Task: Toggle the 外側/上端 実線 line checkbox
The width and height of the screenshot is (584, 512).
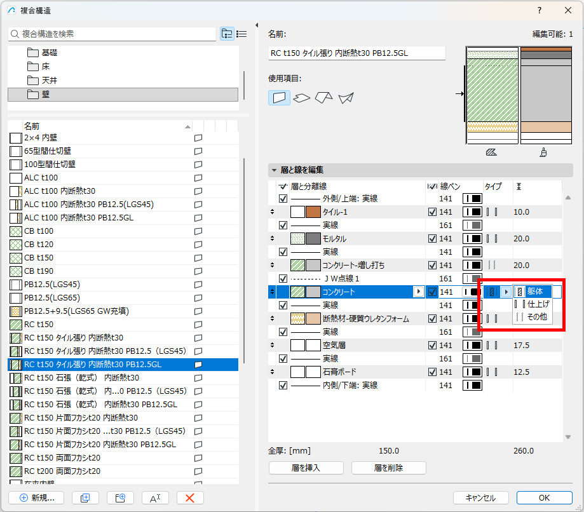Action: tap(283, 199)
